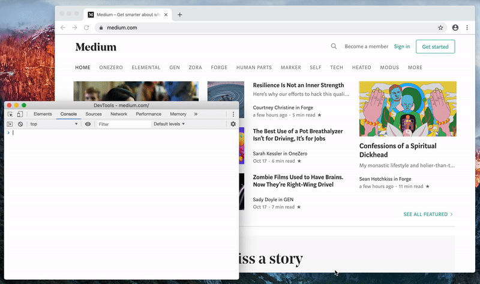Toggle the live expression eye icon
This screenshot has width=480, height=284.
(x=88, y=124)
